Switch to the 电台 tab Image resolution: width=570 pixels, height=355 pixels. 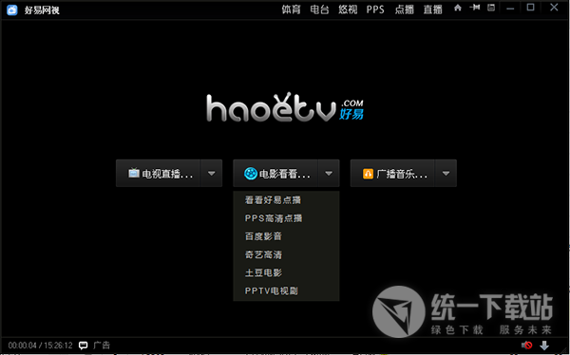(x=319, y=9)
